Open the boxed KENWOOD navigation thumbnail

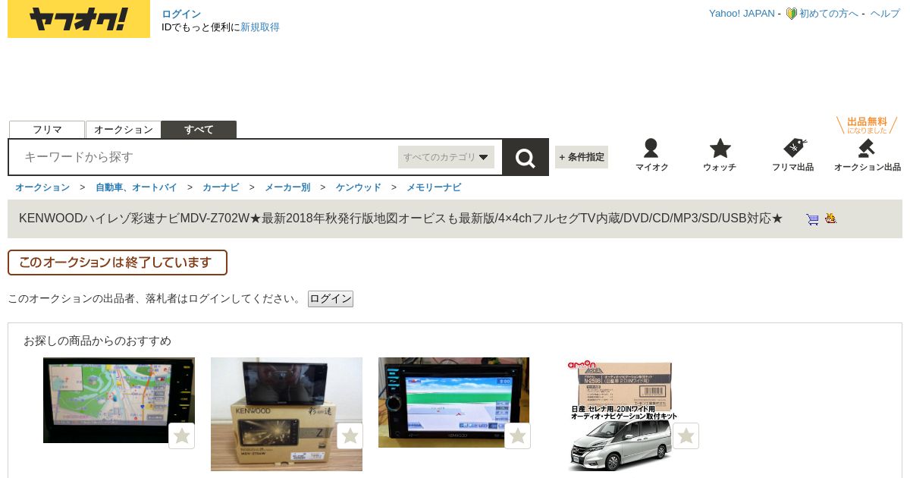coord(287,414)
